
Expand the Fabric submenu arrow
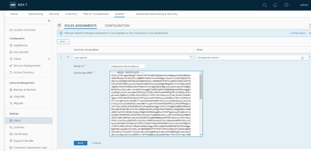(x=49, y=59)
